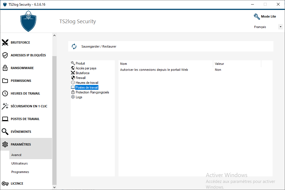
Task: Select Logs category
Action: tap(79, 97)
